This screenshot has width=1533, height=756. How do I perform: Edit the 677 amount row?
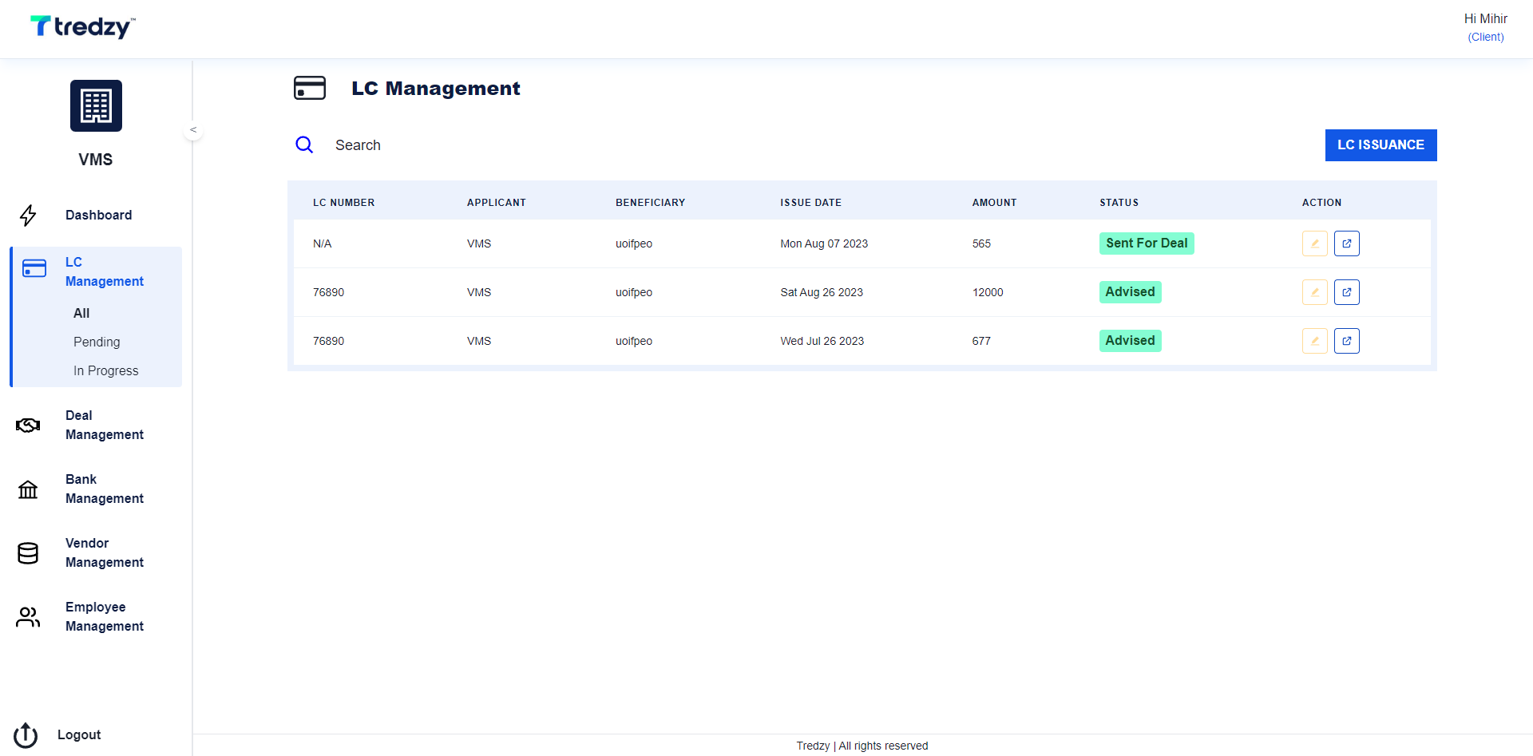pos(1315,341)
